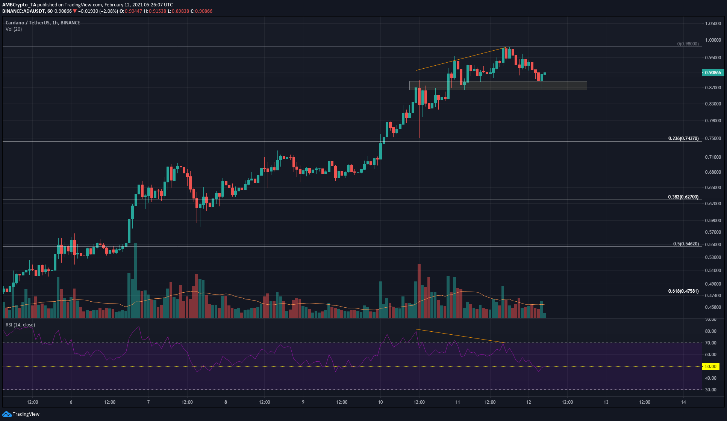
Task: Click the Cardano / TetherUS chart title
Action: [43, 23]
